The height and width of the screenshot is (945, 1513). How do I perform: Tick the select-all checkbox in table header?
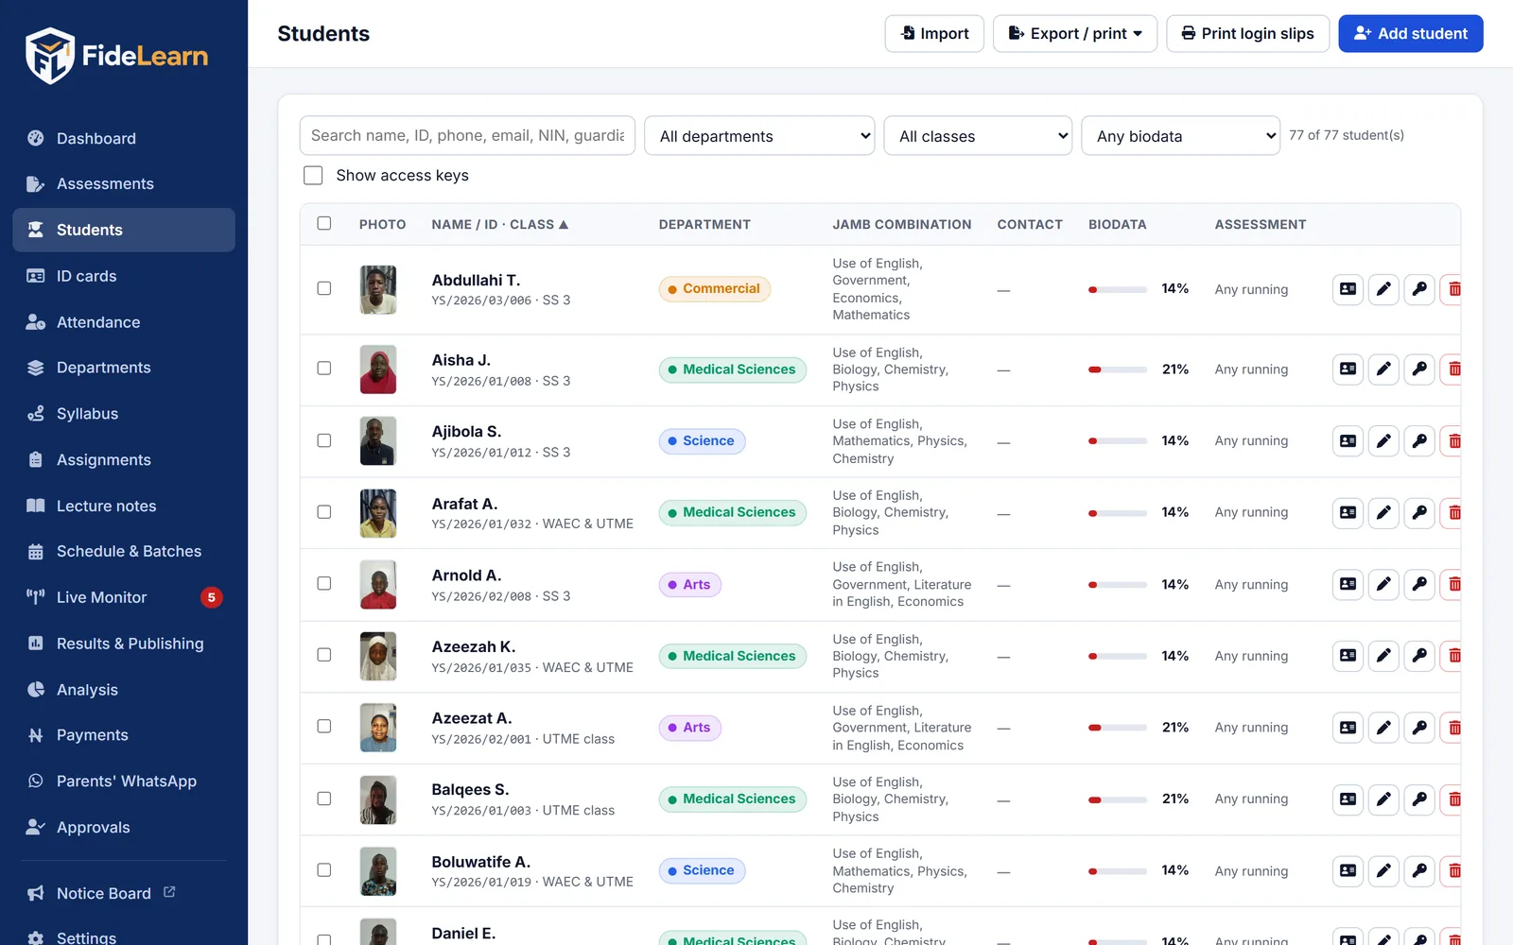[324, 224]
